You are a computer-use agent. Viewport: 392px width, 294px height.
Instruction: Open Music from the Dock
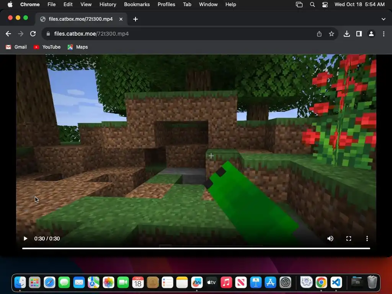(x=226, y=283)
